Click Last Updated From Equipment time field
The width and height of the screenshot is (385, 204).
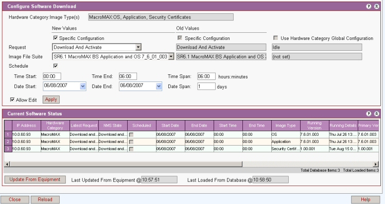point(159,180)
